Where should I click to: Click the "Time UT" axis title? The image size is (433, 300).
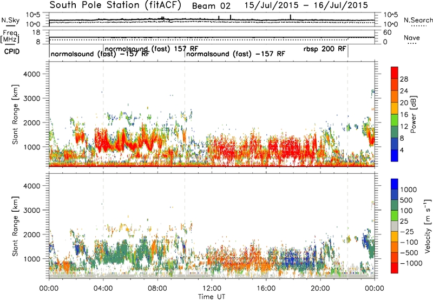[212, 296]
